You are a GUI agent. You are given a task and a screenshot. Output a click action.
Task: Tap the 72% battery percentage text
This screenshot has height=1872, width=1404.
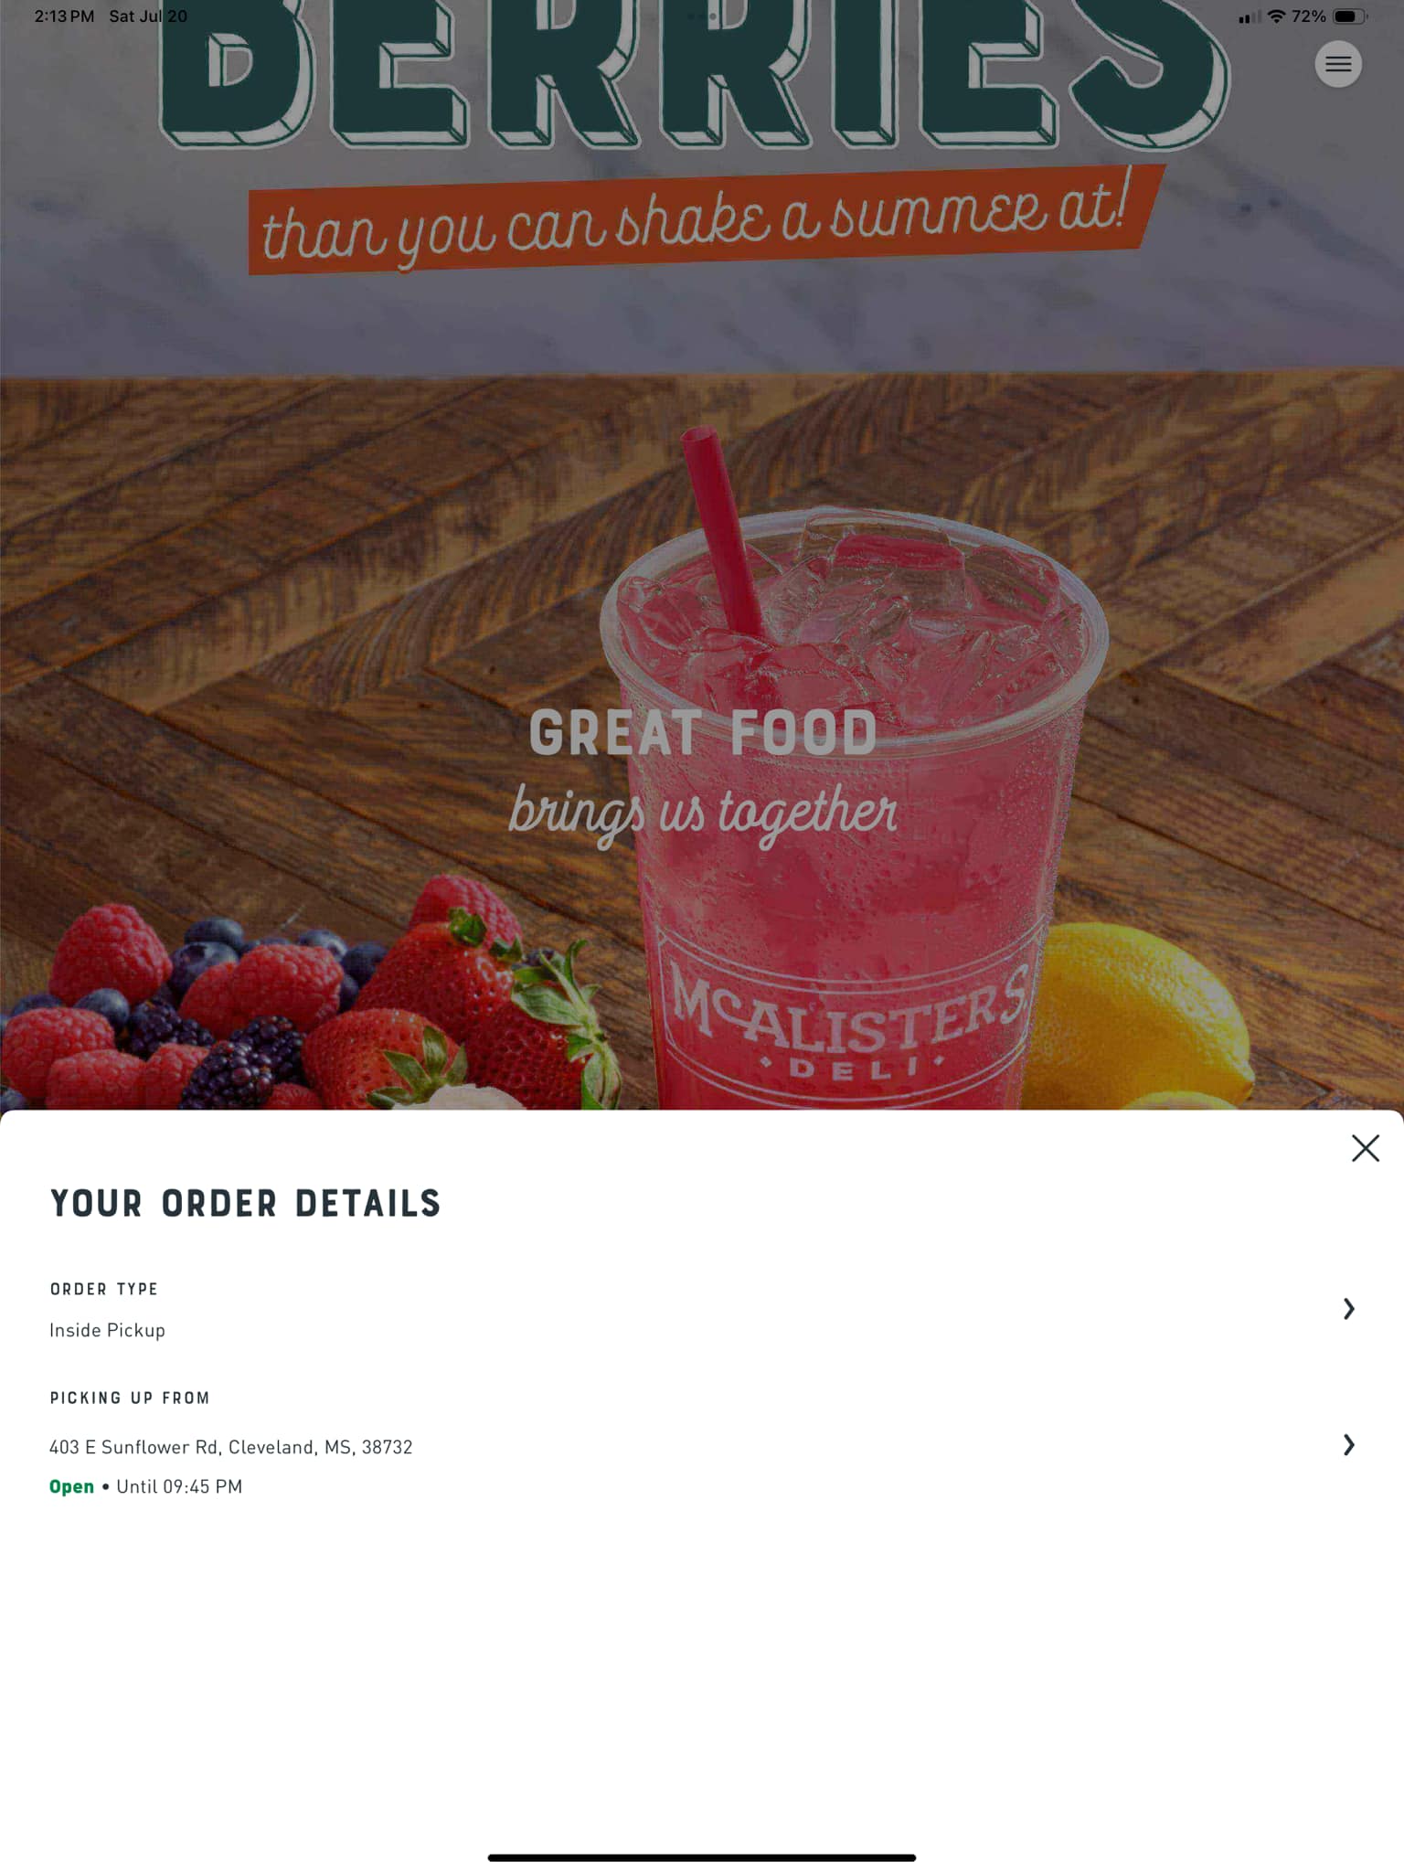1308,16
